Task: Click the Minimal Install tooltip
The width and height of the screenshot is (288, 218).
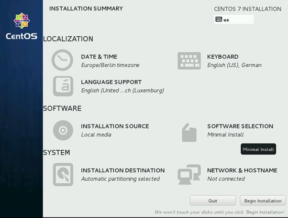Action: click(258, 149)
